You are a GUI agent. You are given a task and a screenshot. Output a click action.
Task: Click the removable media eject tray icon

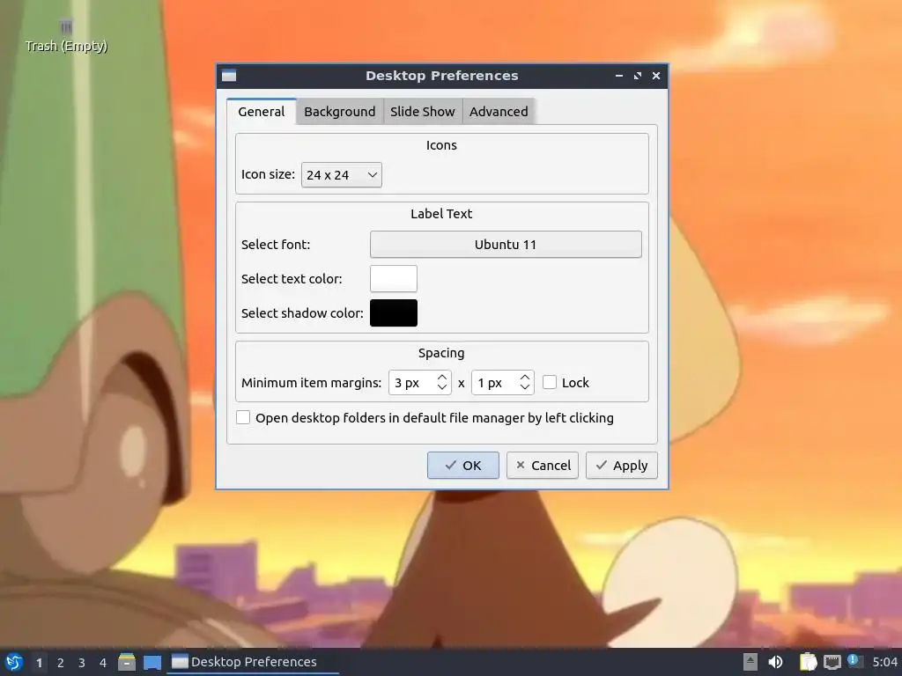coord(750,662)
